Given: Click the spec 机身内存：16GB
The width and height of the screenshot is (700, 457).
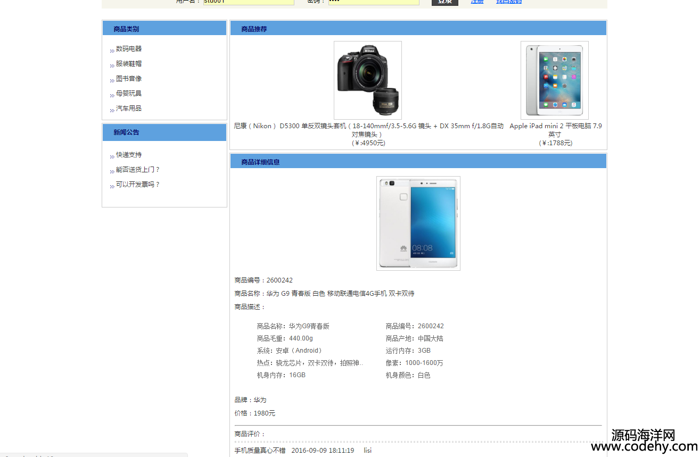Looking at the screenshot, I should tap(281, 375).
